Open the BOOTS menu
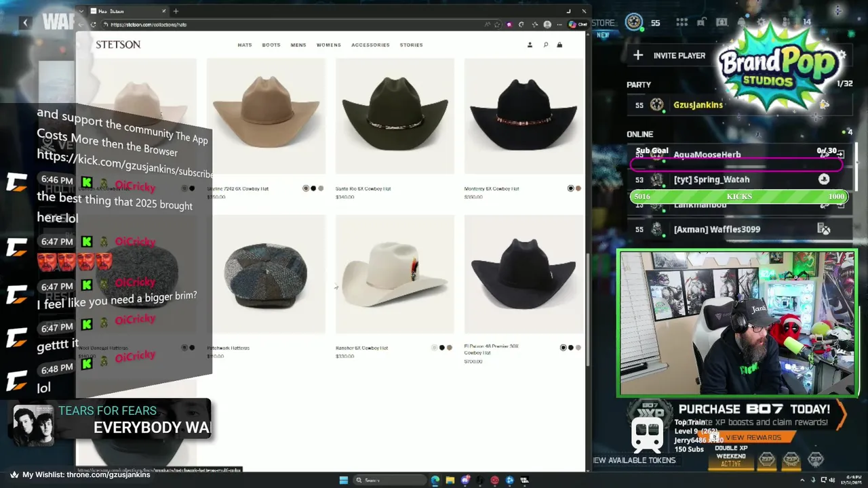Screen dimensions: 868x488 (x=271, y=45)
